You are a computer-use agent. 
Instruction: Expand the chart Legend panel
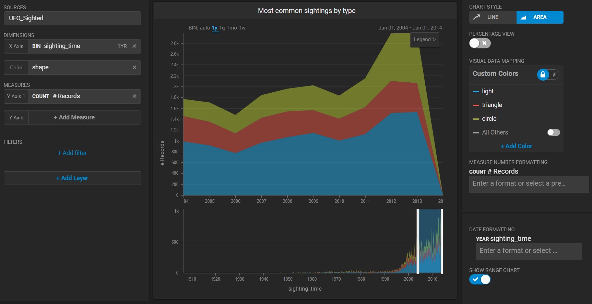point(424,39)
